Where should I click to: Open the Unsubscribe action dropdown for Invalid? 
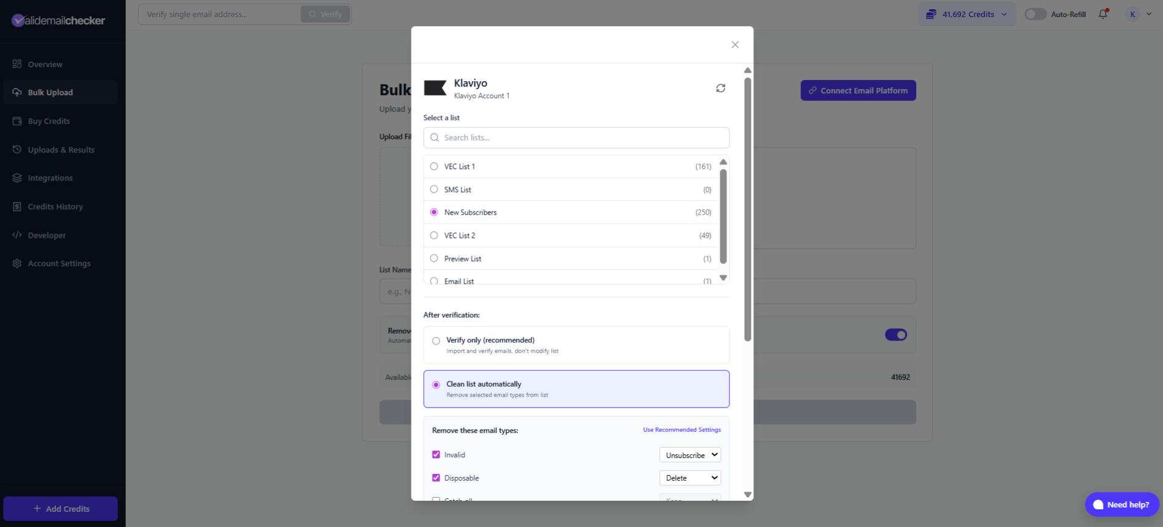point(690,454)
